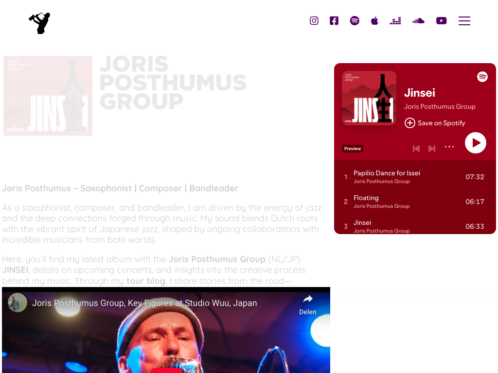
Task: Select the track Floating
Action: pos(415,202)
